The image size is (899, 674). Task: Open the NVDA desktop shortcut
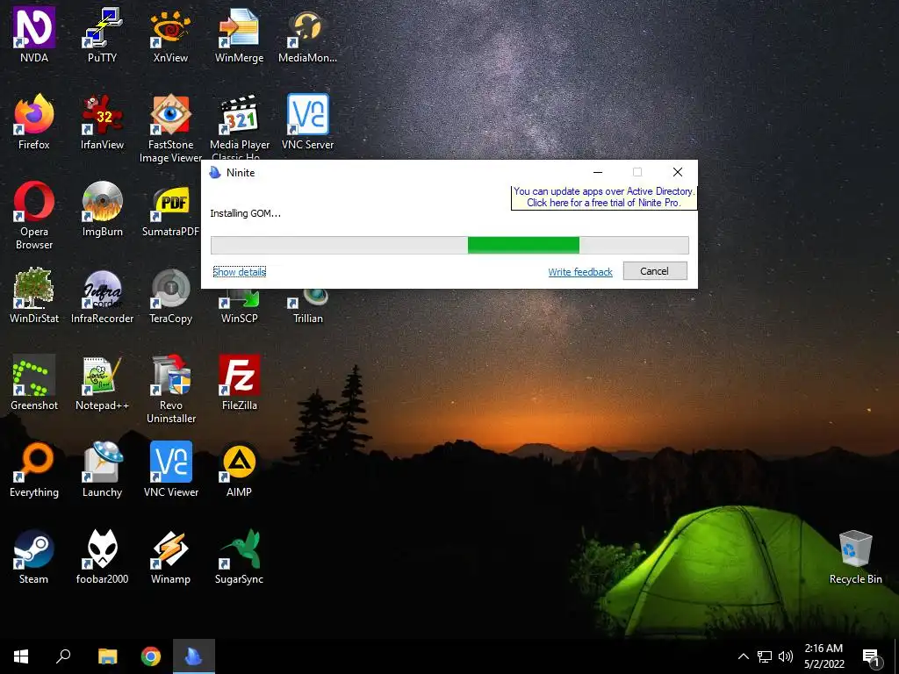tap(34, 34)
